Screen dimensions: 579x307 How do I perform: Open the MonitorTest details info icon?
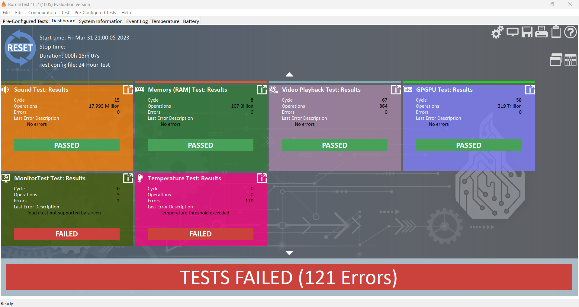click(x=128, y=178)
